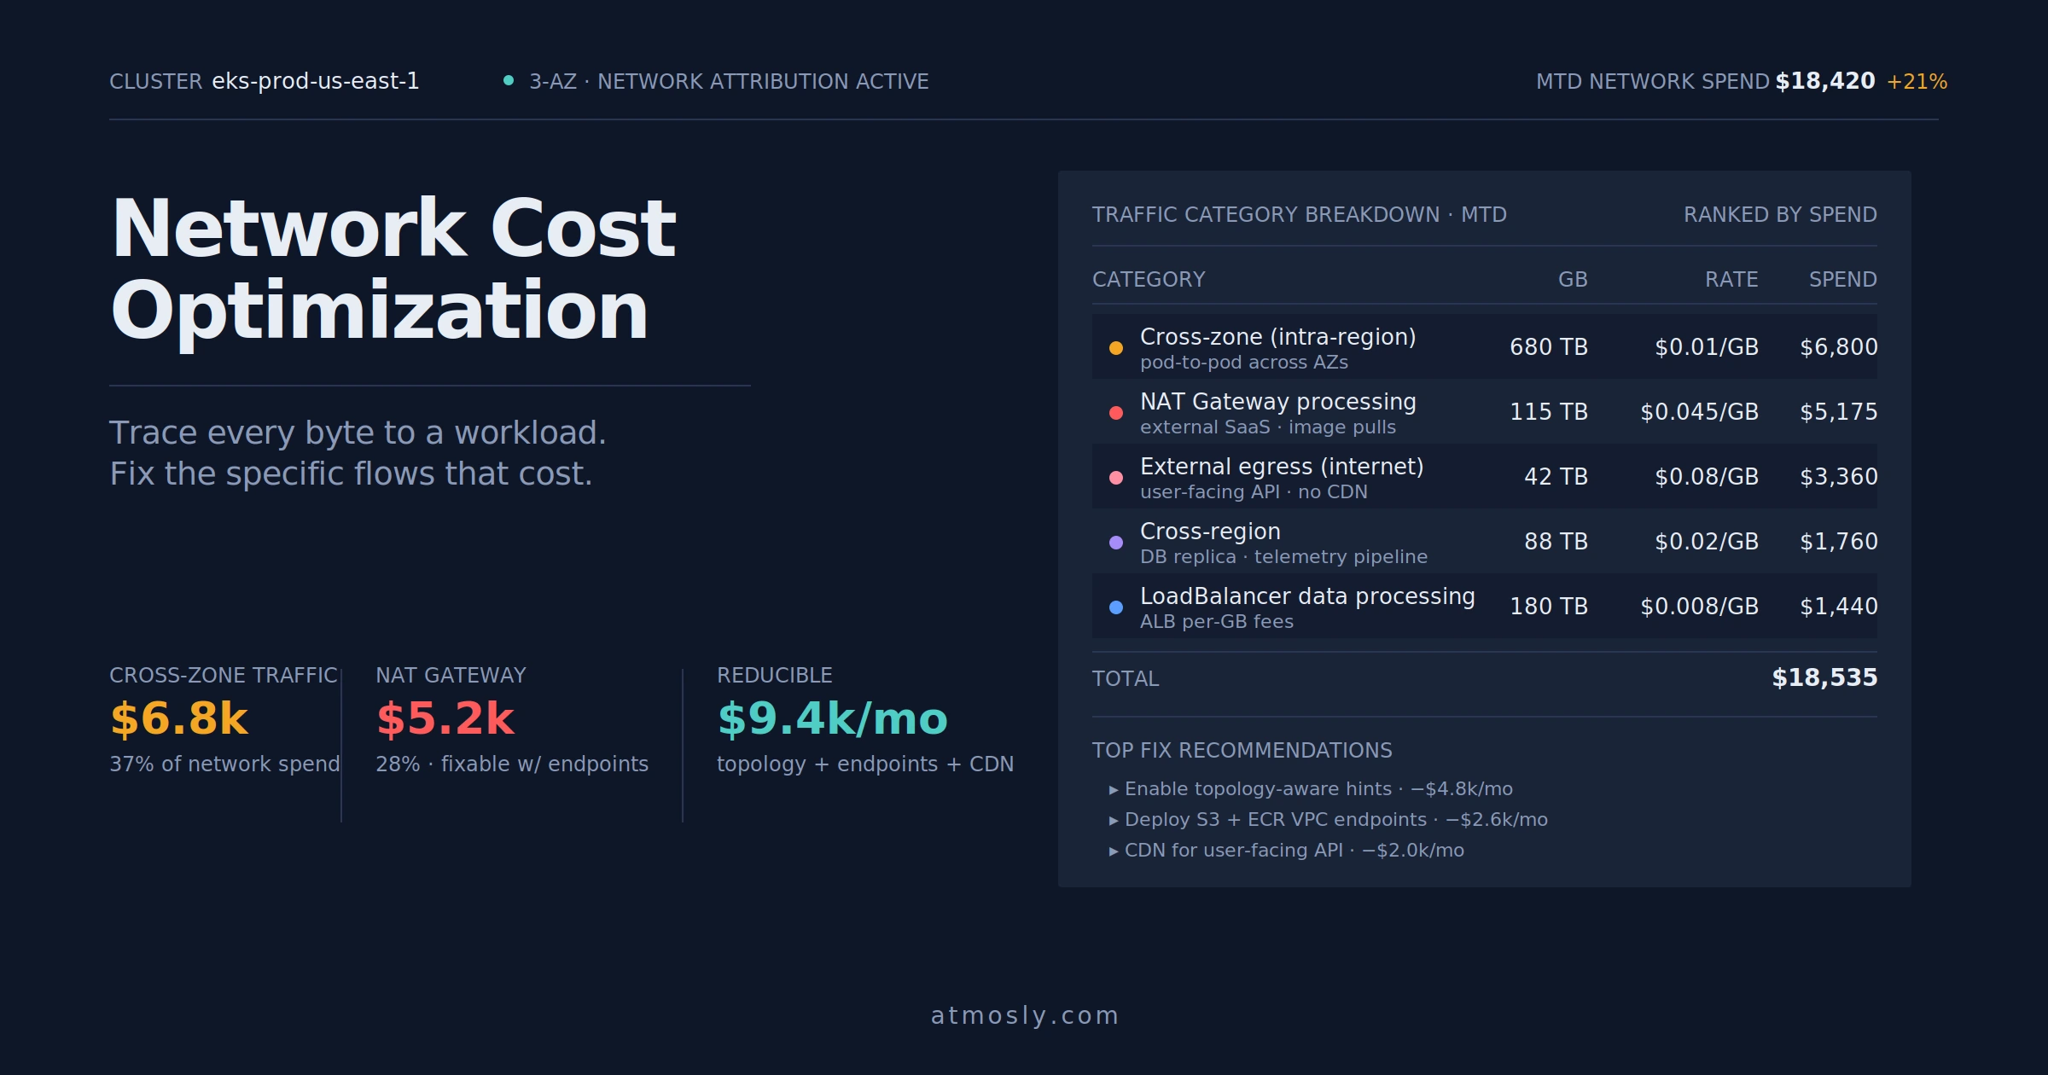Select the 'Cross-region' row name
Viewport: 2048px width, 1075px height.
[1210, 532]
